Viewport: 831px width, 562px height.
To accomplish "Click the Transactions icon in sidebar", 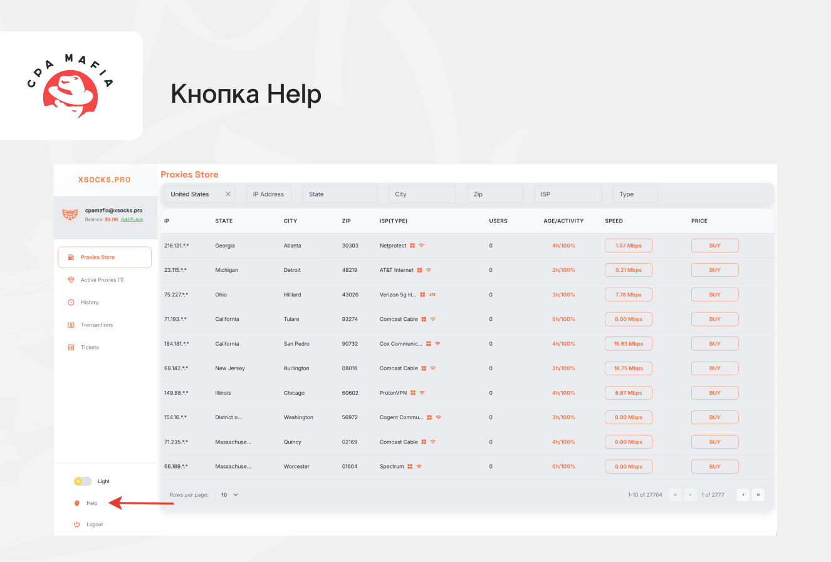I will point(71,325).
